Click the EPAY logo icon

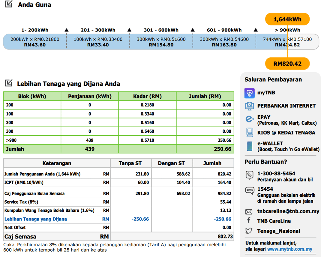250,119
